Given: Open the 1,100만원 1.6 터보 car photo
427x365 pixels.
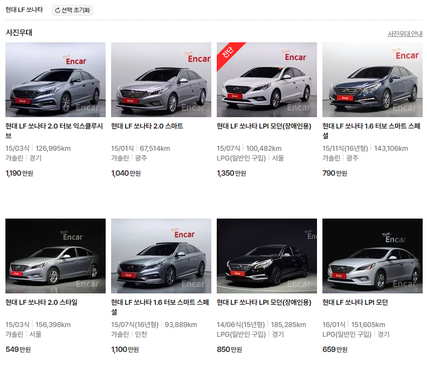Looking at the screenshot, I should click(x=161, y=256).
